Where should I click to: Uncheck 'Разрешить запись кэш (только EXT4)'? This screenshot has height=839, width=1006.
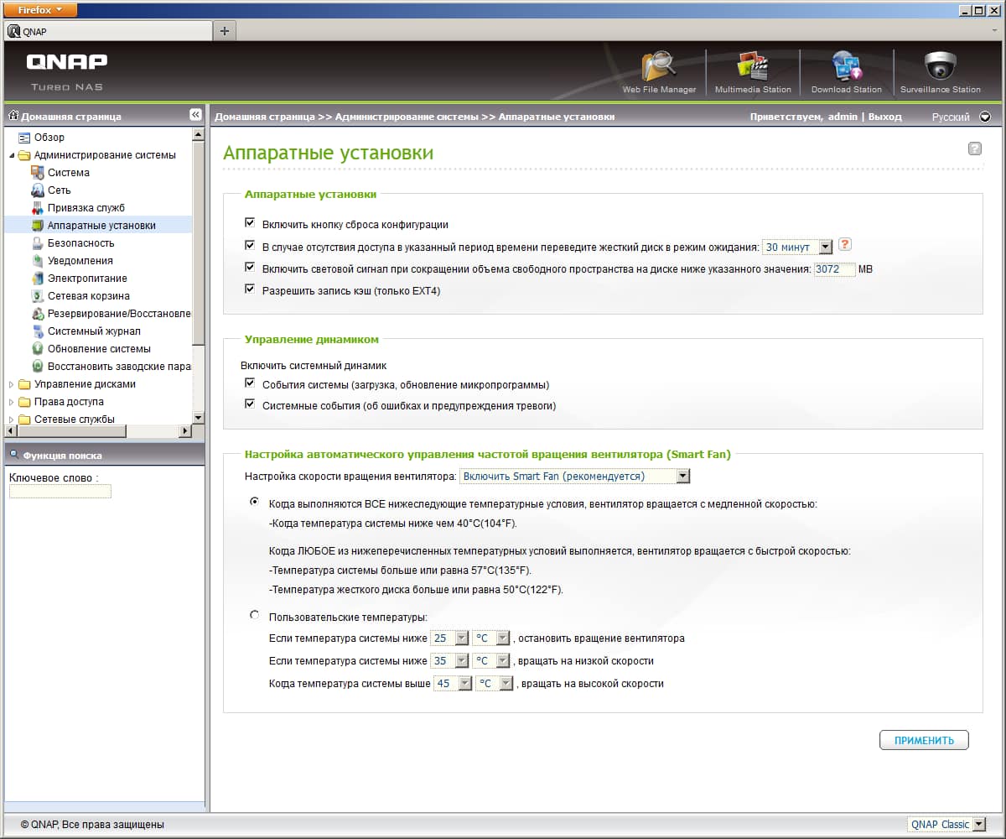pyautogui.click(x=250, y=289)
